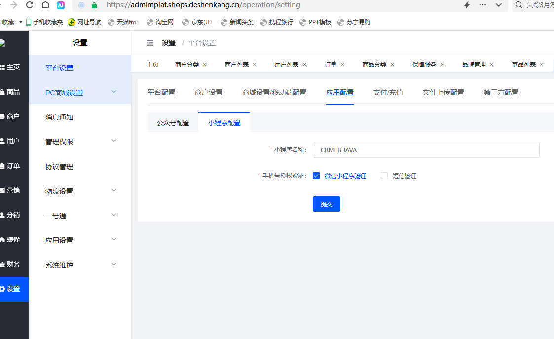Open 淘宝网 bookmark
554x339 pixels.
[x=160, y=22]
